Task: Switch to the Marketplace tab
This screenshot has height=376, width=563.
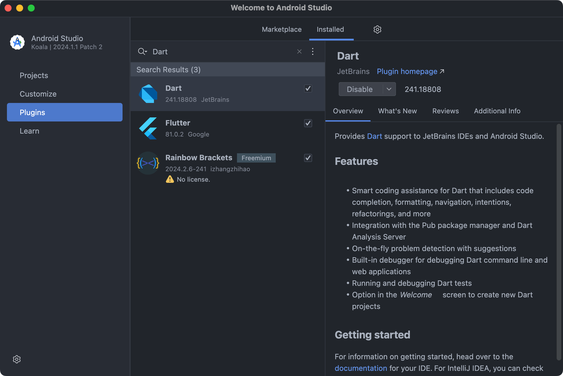Action: pos(281,29)
